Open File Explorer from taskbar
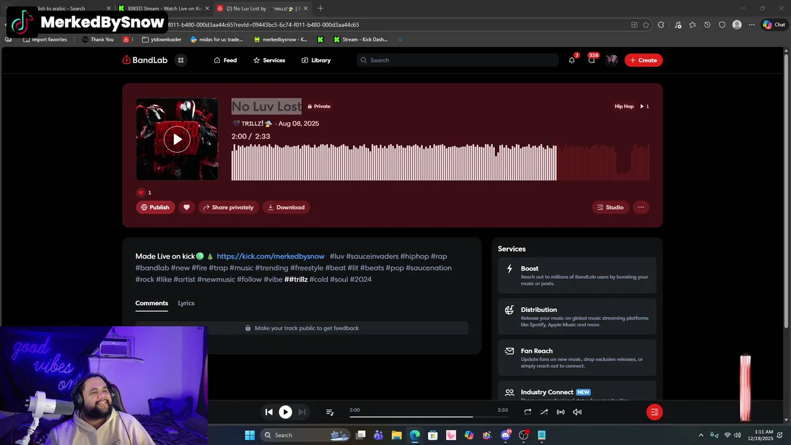Viewport: 791px width, 445px height. [x=396, y=435]
